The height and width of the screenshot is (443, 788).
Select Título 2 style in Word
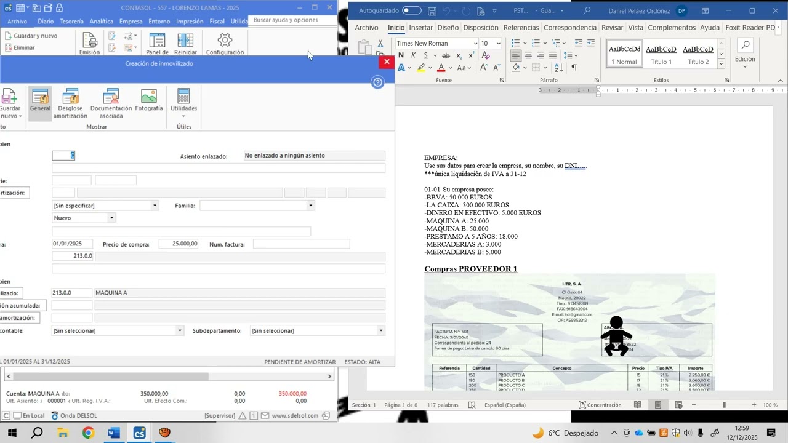[x=698, y=54]
